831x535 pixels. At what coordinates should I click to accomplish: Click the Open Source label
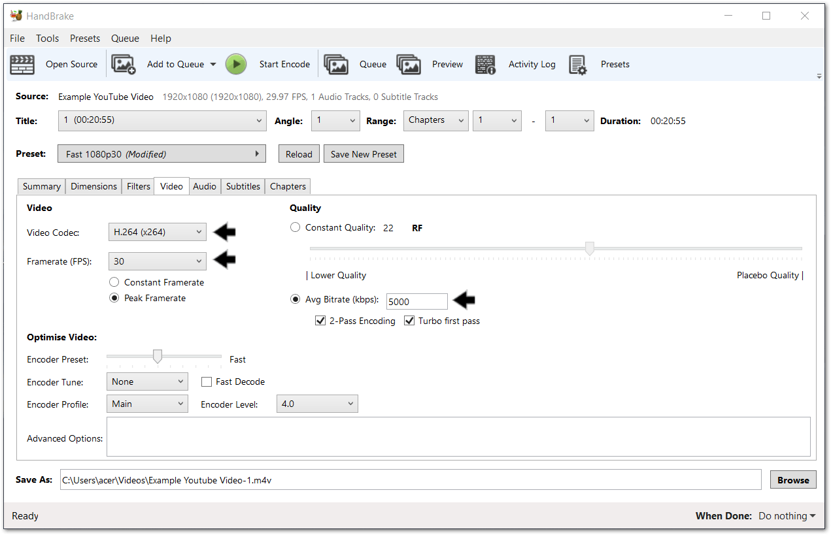[x=71, y=64]
